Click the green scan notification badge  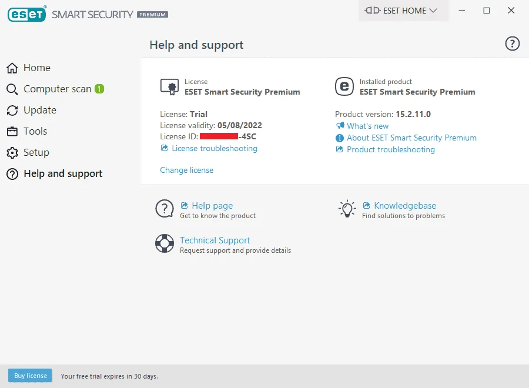(x=99, y=89)
